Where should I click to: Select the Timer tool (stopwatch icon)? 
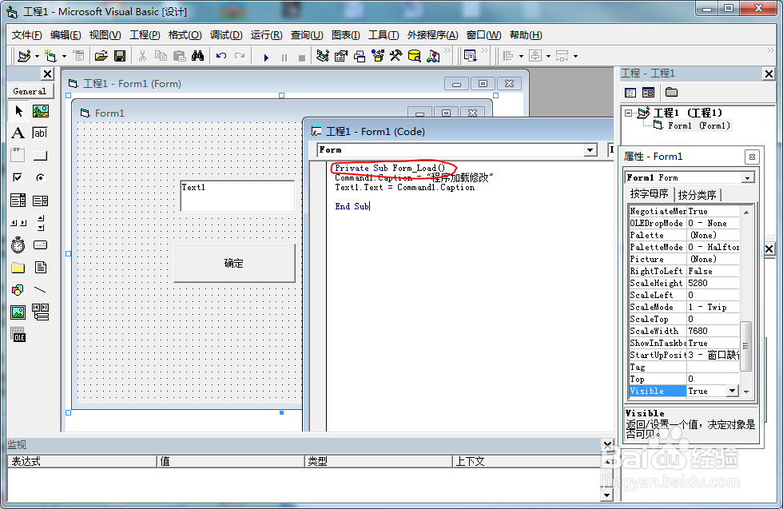(x=18, y=245)
